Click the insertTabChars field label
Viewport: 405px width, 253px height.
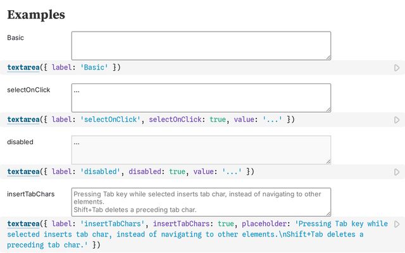(x=30, y=194)
